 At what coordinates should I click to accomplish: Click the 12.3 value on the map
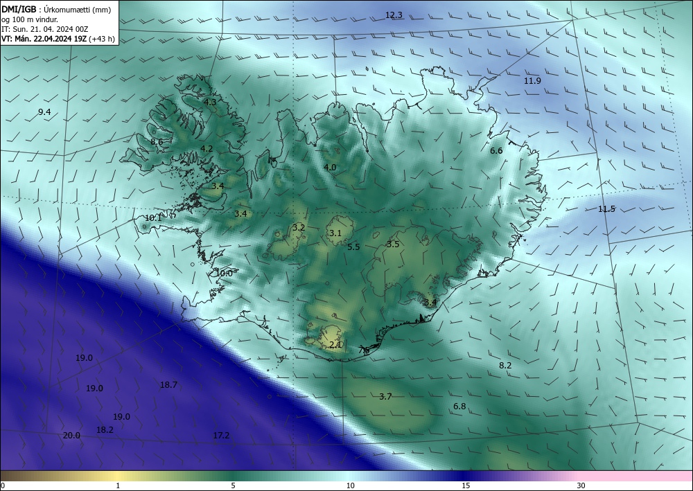coord(394,15)
